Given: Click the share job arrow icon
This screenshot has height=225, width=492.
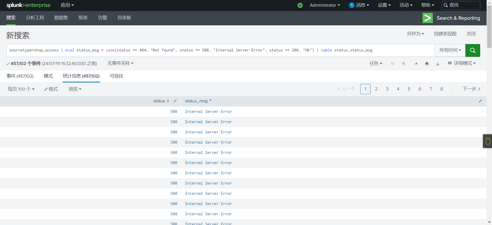Looking at the screenshot, I should [416, 63].
